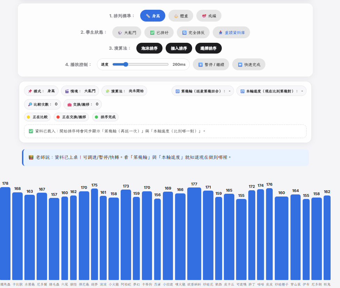Click the 4. 播放控制 row label
340x288 pixels.
(x=78, y=64)
